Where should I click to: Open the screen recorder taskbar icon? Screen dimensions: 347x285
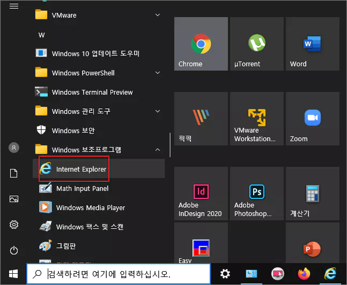click(x=277, y=274)
